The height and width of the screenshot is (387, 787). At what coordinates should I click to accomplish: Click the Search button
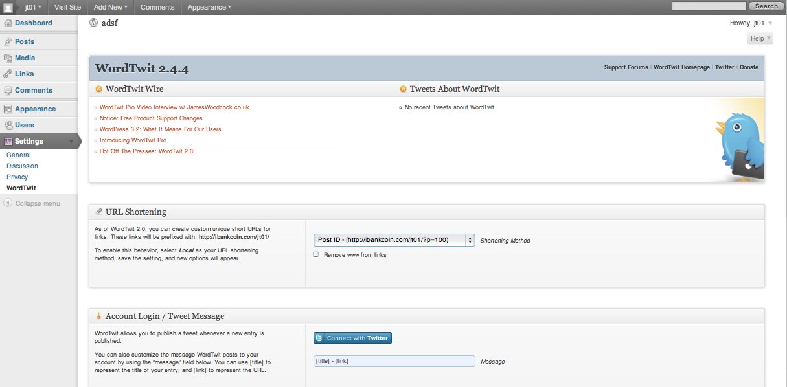[766, 6]
